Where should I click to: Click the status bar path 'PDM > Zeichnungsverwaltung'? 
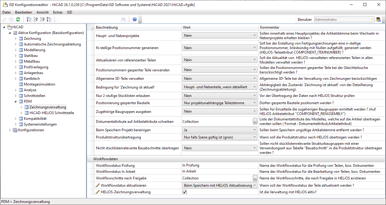[x=26, y=202]
